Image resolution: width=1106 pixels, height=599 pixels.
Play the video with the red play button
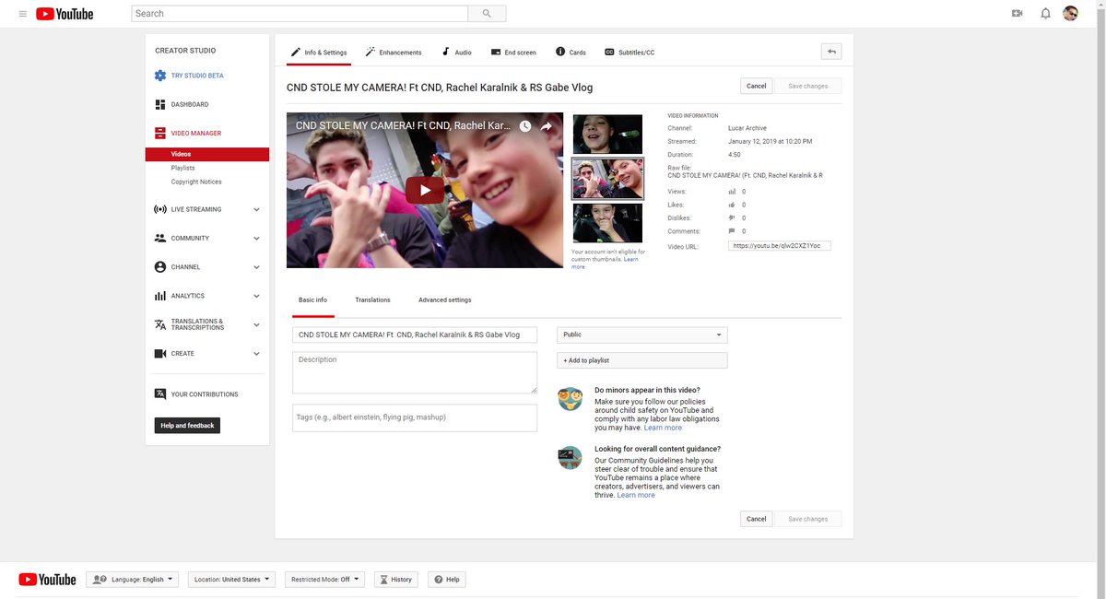click(x=425, y=191)
